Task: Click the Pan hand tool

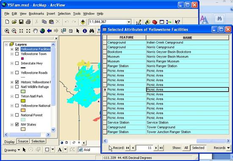Action: point(35,31)
